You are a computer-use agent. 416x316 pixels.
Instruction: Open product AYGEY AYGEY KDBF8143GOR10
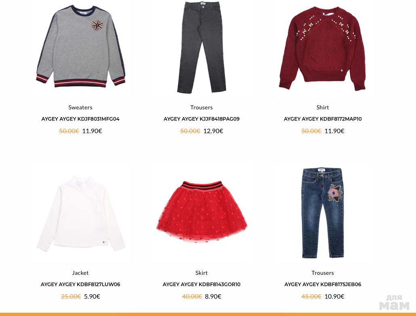pos(202,285)
